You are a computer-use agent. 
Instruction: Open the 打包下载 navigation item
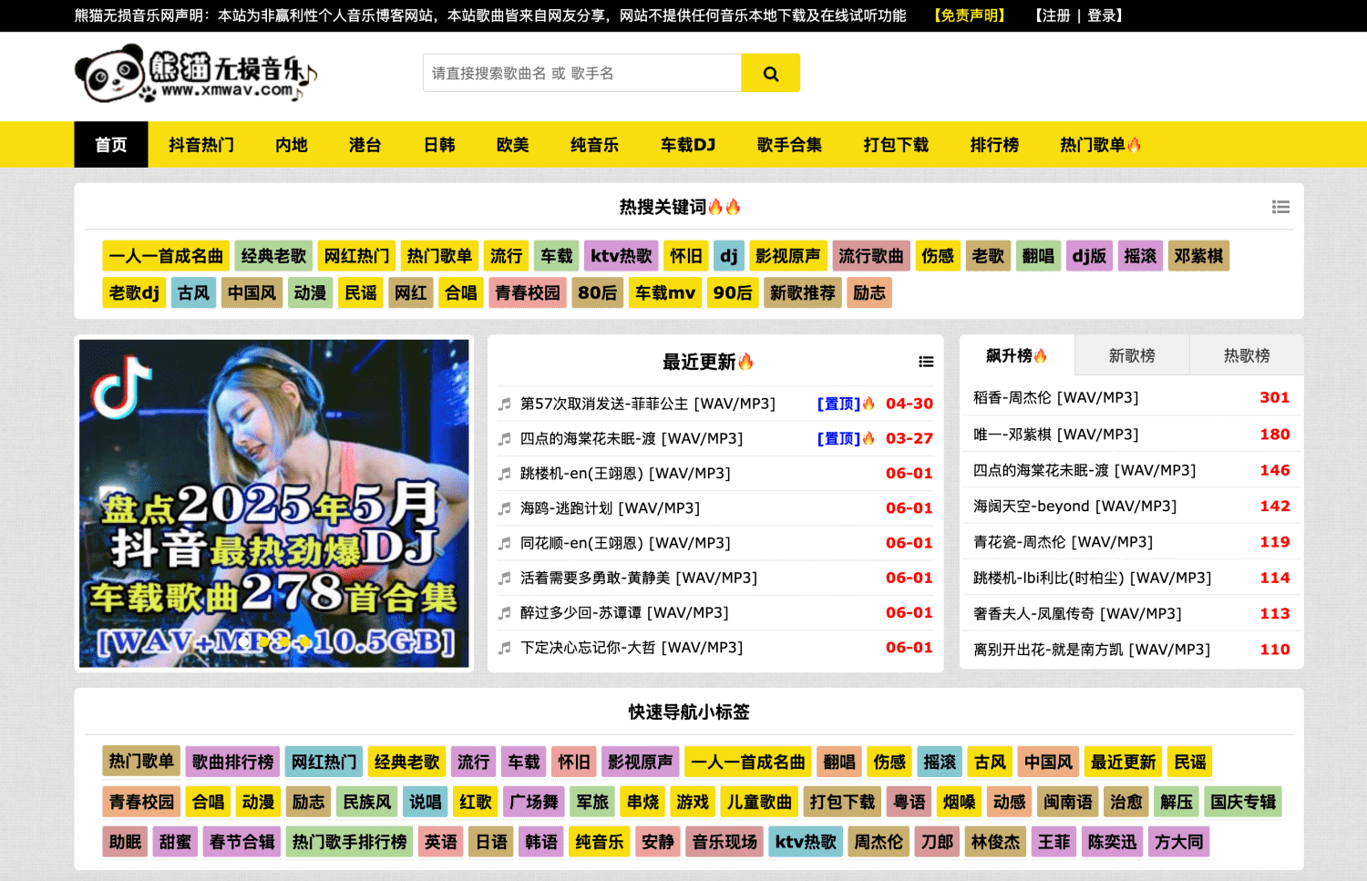tap(896, 145)
